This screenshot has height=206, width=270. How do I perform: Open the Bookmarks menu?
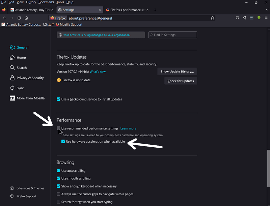[46, 2]
